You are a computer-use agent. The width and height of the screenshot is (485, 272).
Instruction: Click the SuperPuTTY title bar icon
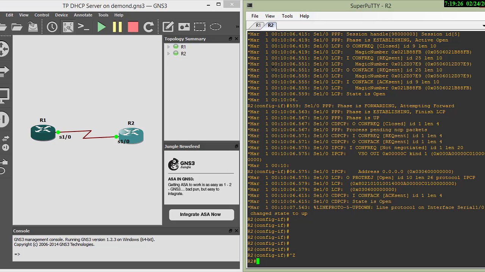pyautogui.click(x=249, y=5)
